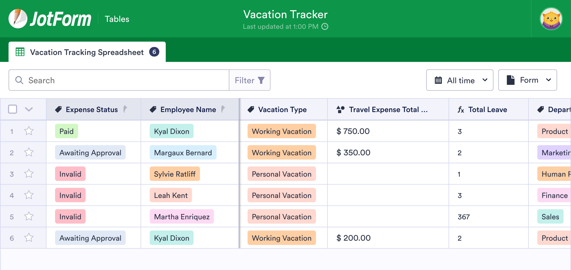The width and height of the screenshot is (571, 270).
Task: Click the Vacation Type column header
Action: pos(284,109)
